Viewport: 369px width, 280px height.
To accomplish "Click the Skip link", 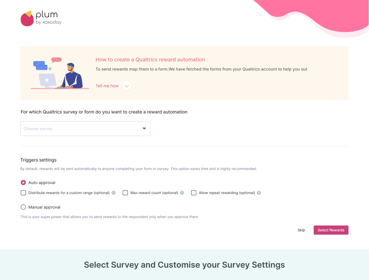I will pyautogui.click(x=301, y=230).
